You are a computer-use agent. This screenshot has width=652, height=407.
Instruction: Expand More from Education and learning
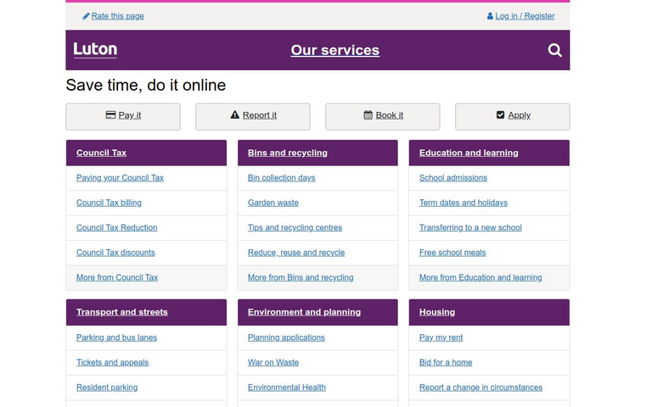(x=480, y=278)
